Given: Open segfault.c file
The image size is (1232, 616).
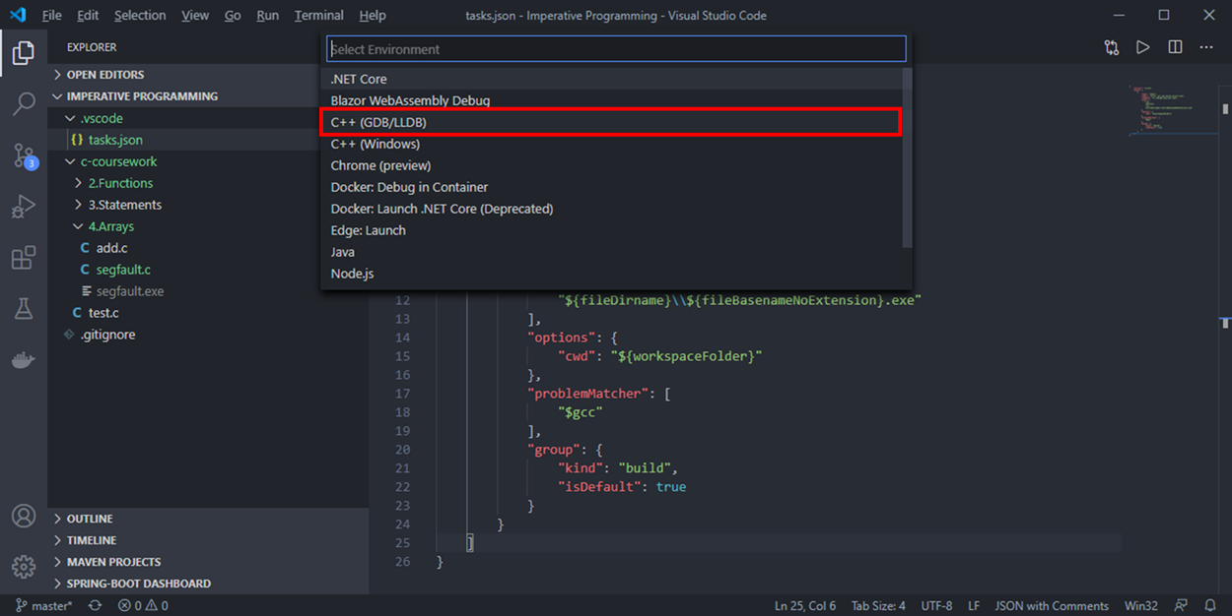Looking at the screenshot, I should click(x=123, y=270).
